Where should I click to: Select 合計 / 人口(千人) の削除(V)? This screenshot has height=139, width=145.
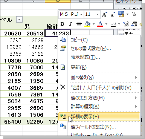99,87
